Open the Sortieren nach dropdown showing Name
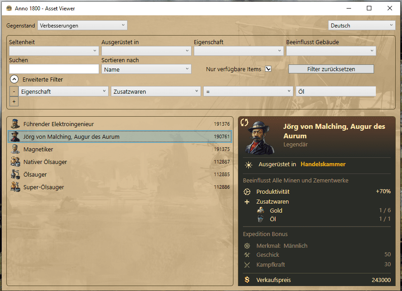 [146, 69]
